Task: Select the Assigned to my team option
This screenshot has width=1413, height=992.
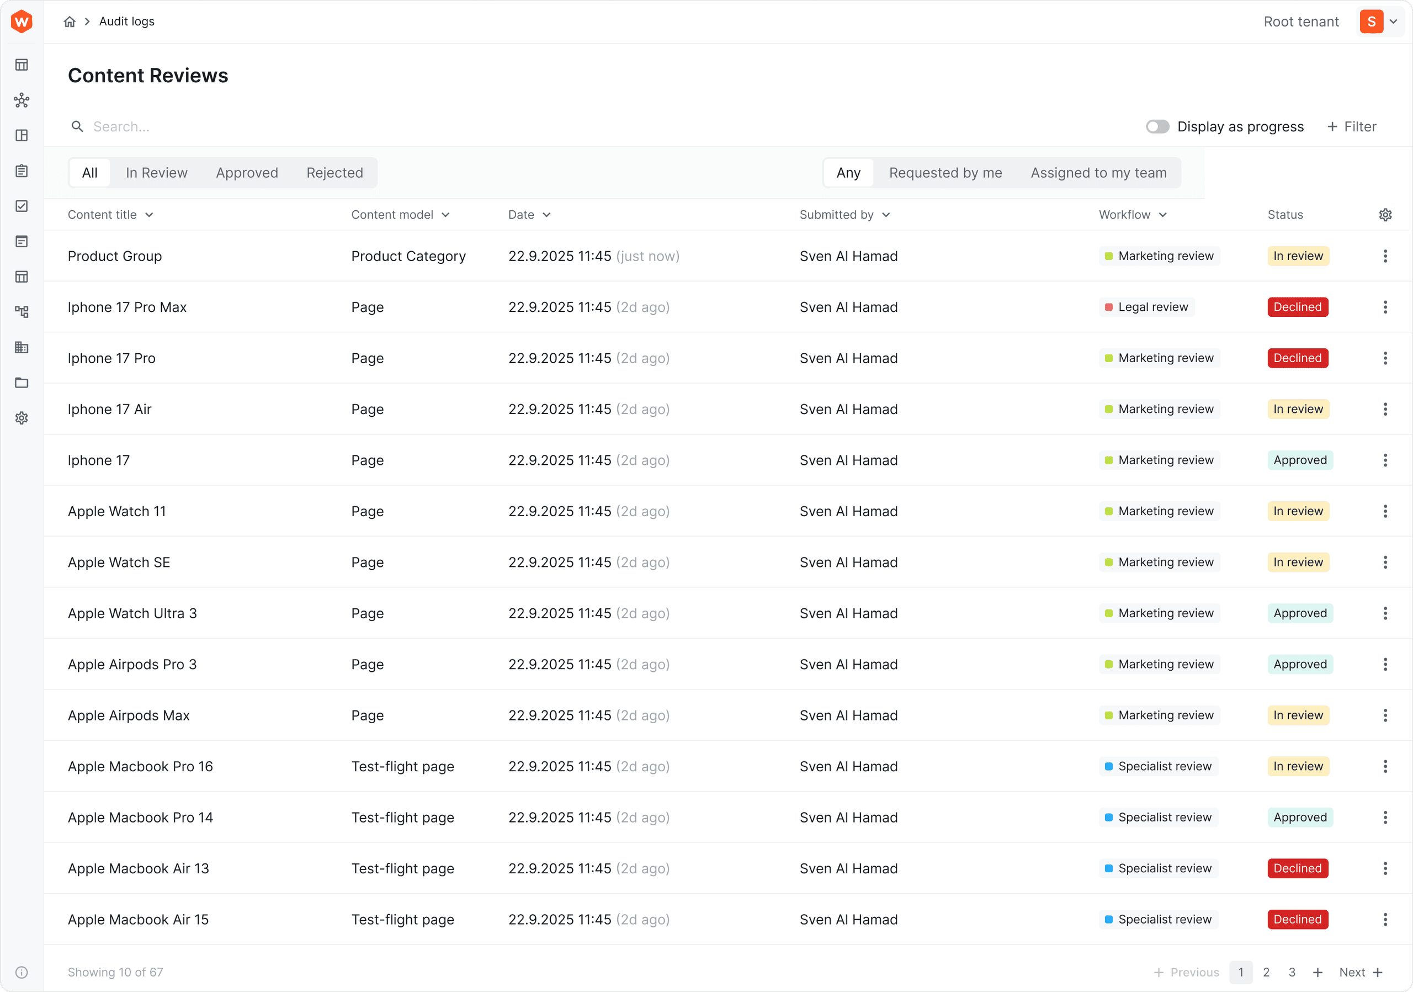Action: pos(1099,172)
